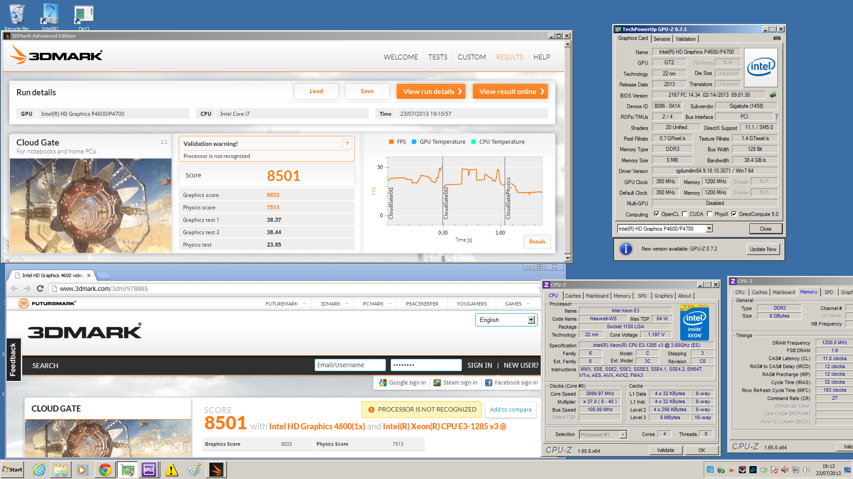Screen dimensions: 853x479
Task: Click the Chrome address bar URL
Action: (x=104, y=289)
